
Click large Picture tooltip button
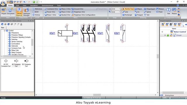click(174, 11)
